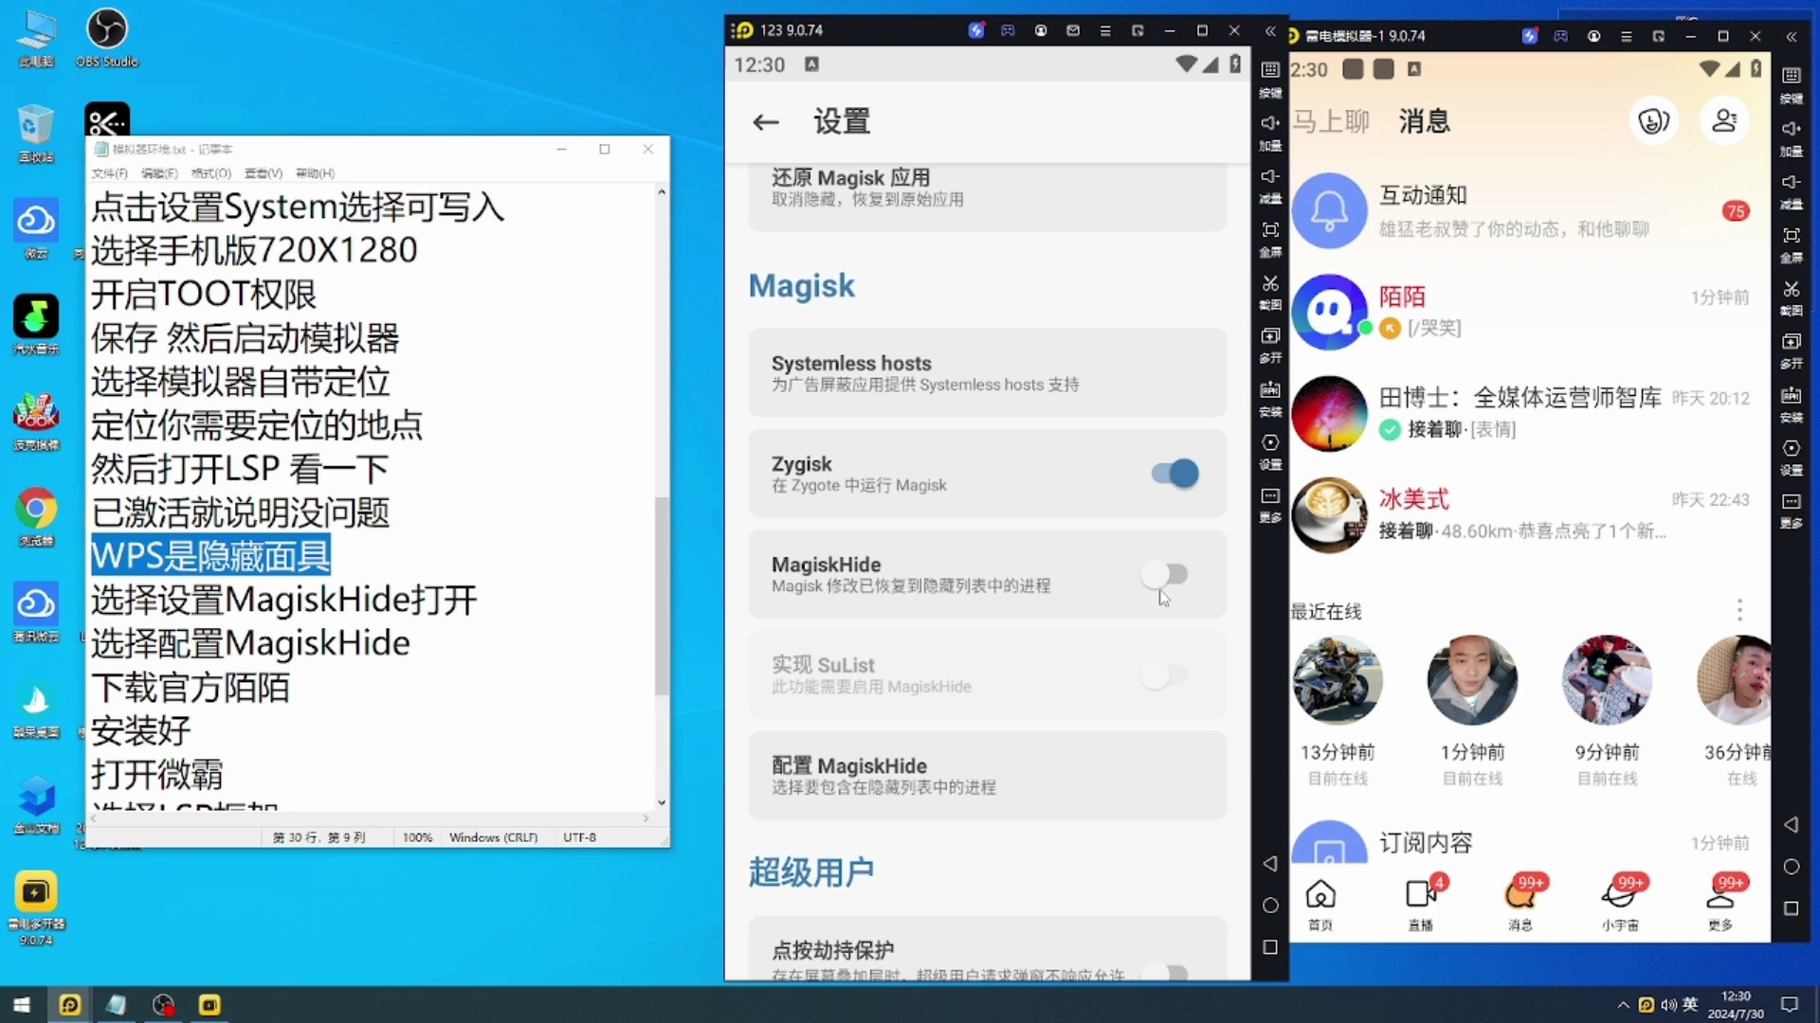Image resolution: width=1820 pixels, height=1023 pixels.
Task: Show hidden tray icons chevron
Action: (x=1623, y=1005)
